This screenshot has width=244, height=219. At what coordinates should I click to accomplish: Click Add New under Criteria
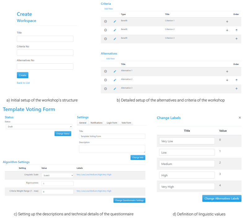click(108, 9)
